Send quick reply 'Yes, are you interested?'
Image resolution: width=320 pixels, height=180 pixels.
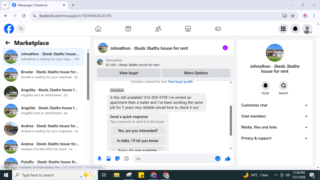138,131
